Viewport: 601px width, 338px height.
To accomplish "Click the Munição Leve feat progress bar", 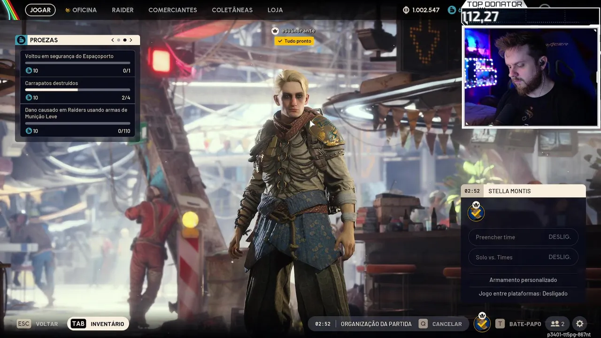I will pyautogui.click(x=77, y=123).
